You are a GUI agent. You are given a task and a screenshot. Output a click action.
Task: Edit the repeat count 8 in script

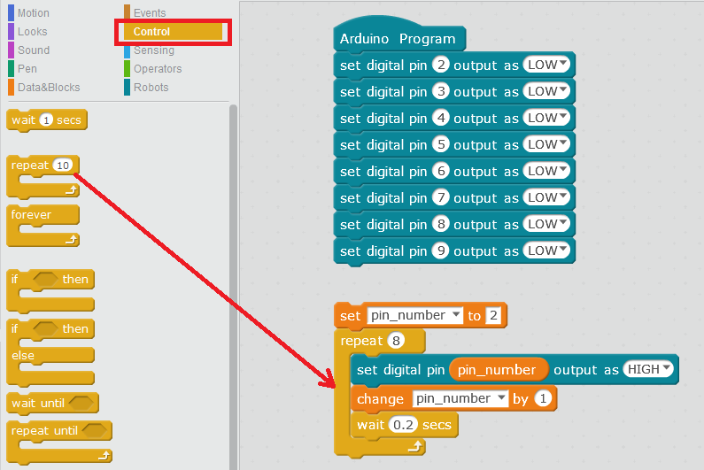click(396, 341)
